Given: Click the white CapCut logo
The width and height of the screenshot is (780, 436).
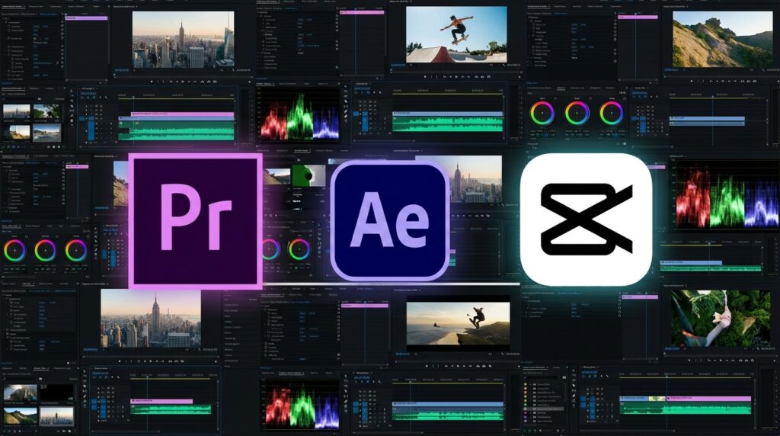Looking at the screenshot, I should [x=586, y=220].
